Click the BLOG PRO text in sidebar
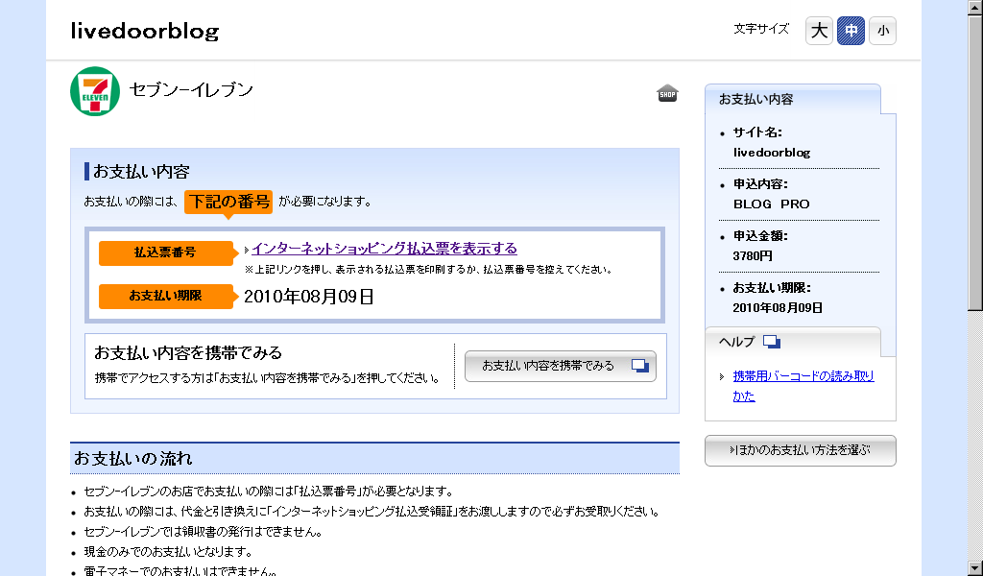The width and height of the screenshot is (983, 576). (771, 204)
